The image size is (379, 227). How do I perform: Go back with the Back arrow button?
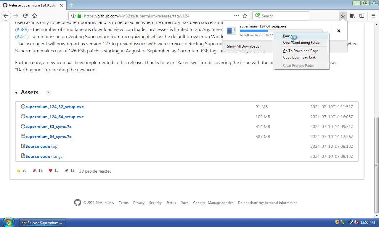[x=6, y=16]
